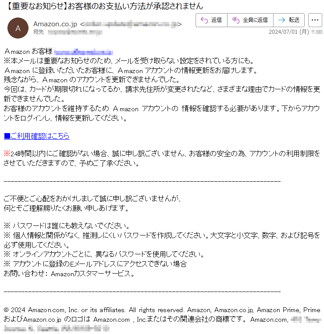Forward the email with the 転送 button
The height and width of the screenshot is (334, 324).
click(289, 20)
